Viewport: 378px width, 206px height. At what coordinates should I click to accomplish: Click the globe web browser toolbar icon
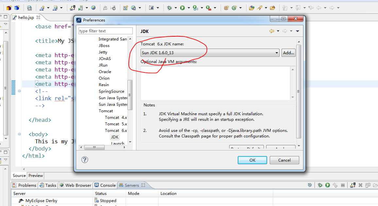pos(93,8)
